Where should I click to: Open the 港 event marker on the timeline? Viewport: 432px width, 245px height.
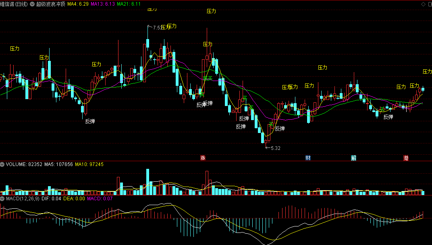[406, 158]
